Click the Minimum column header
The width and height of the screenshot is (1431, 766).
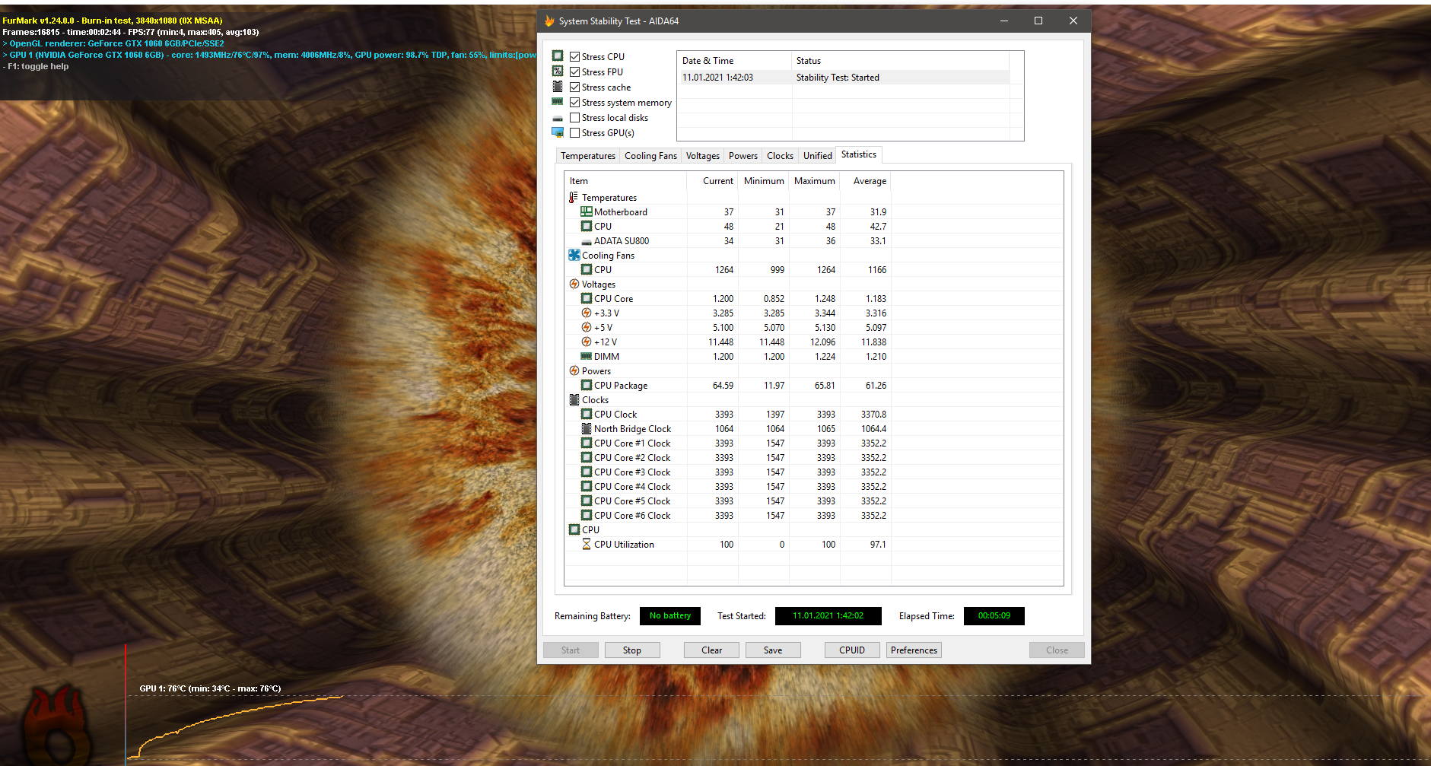[764, 181]
